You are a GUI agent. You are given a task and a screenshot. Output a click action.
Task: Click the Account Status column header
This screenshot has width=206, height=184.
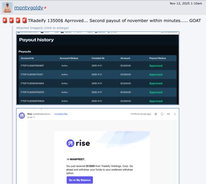pos(69,58)
